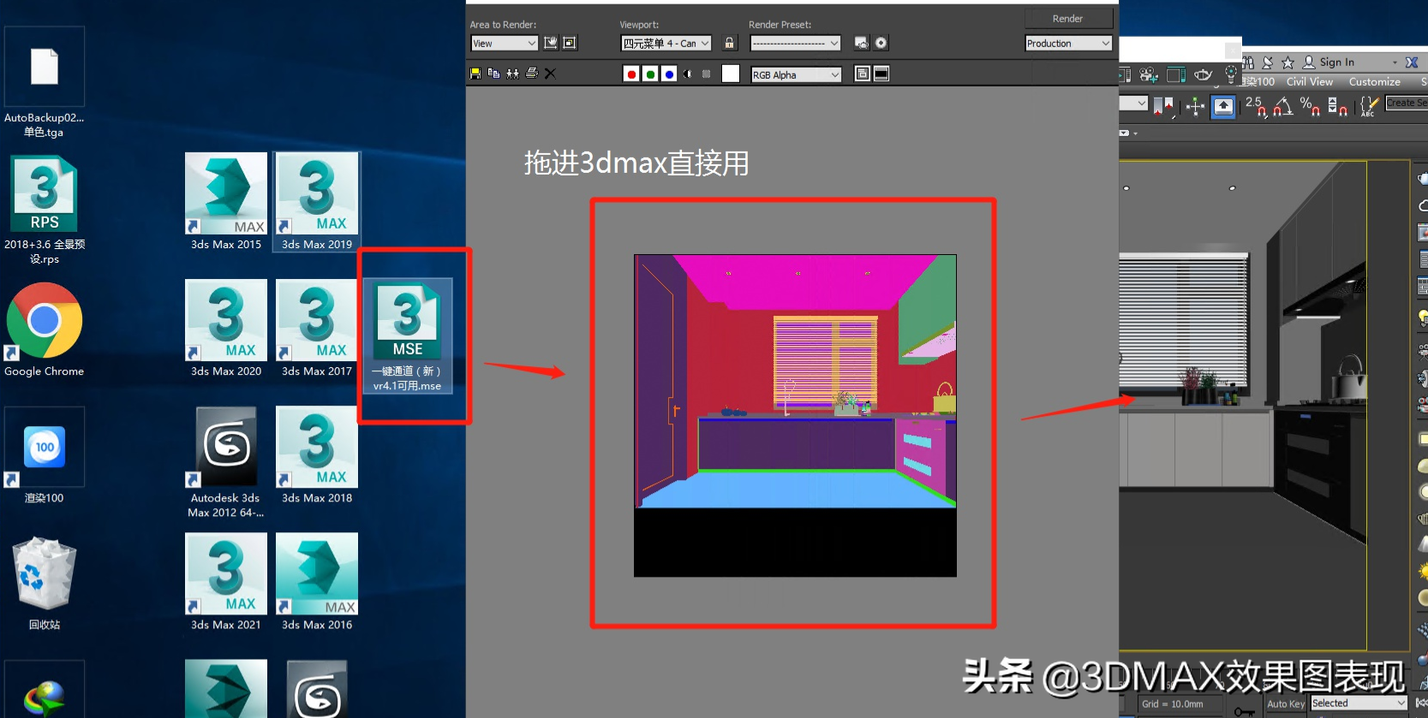
Task: Toggle the render frame UI display icon
Action: pyautogui.click(x=881, y=74)
